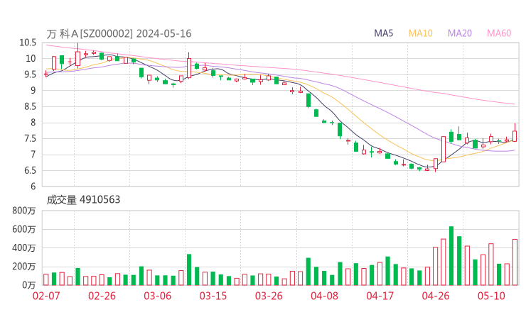
Task: Click the 03-15 date axis label
Action: pos(213,296)
